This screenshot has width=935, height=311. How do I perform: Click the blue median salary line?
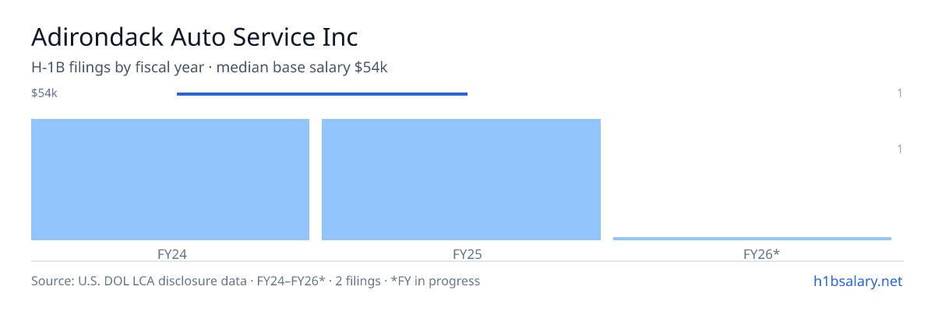point(322,94)
